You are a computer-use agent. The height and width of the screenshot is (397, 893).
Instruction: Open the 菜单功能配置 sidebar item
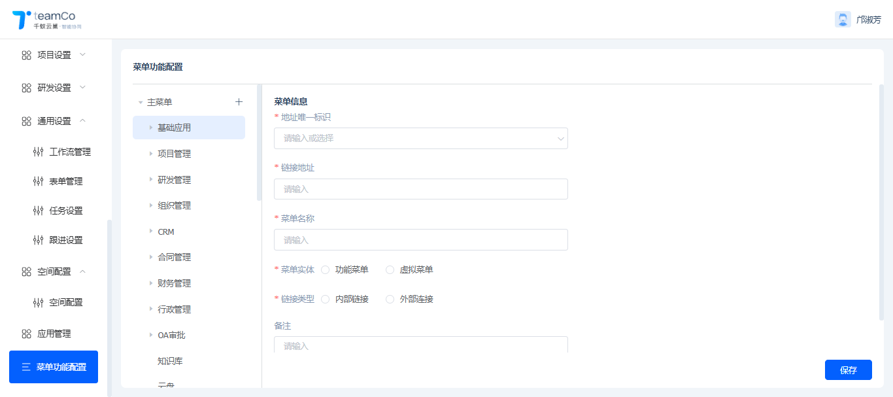54,367
